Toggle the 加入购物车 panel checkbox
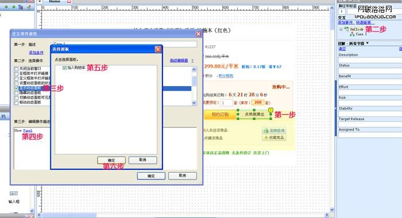This screenshot has width=402, height=218. pyautogui.click(x=64, y=68)
